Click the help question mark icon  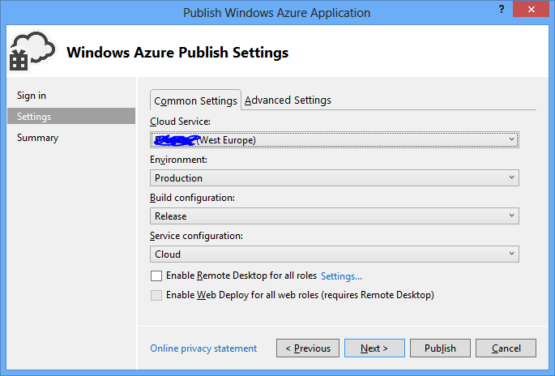(502, 9)
